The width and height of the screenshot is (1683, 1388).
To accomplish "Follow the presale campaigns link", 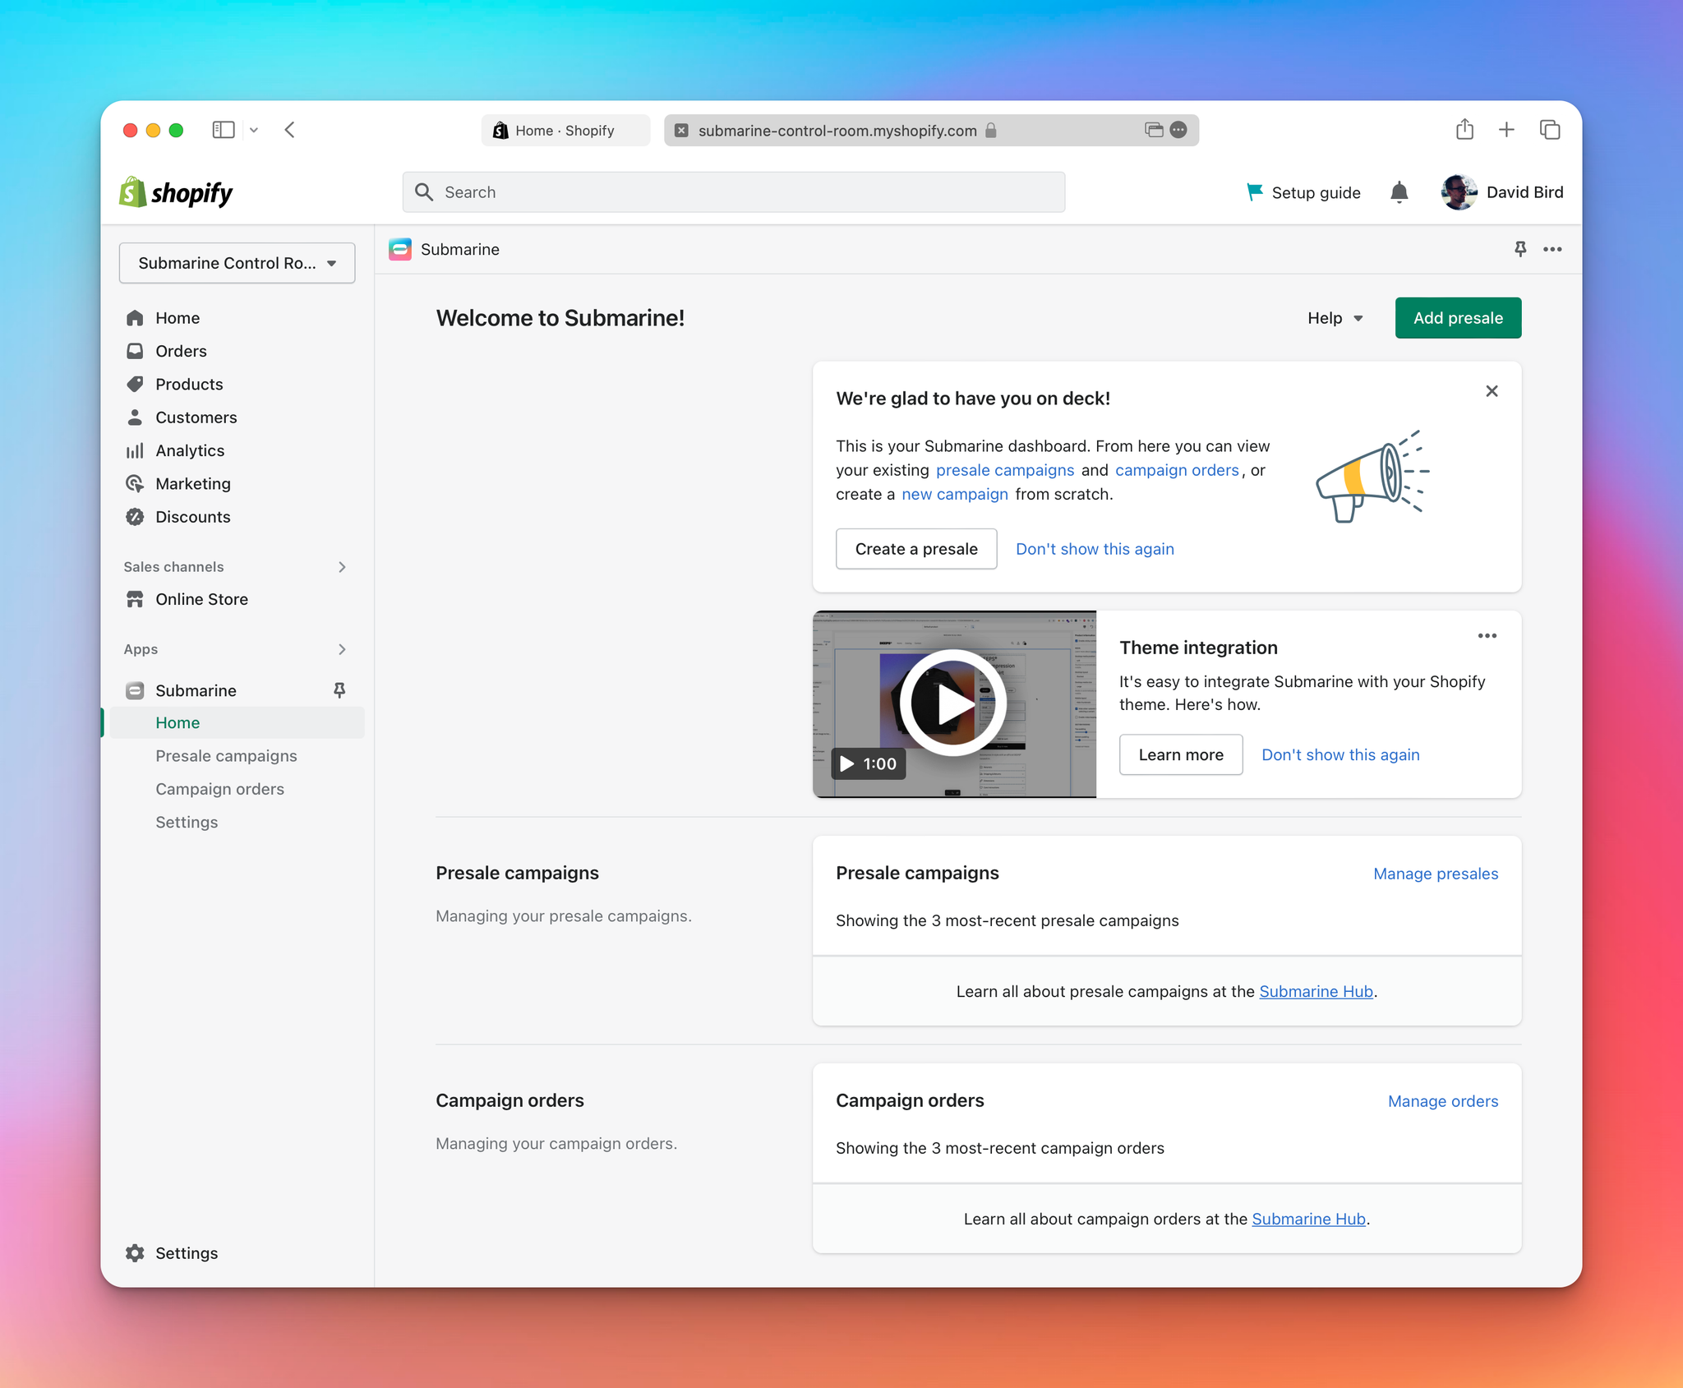I will click(1005, 470).
